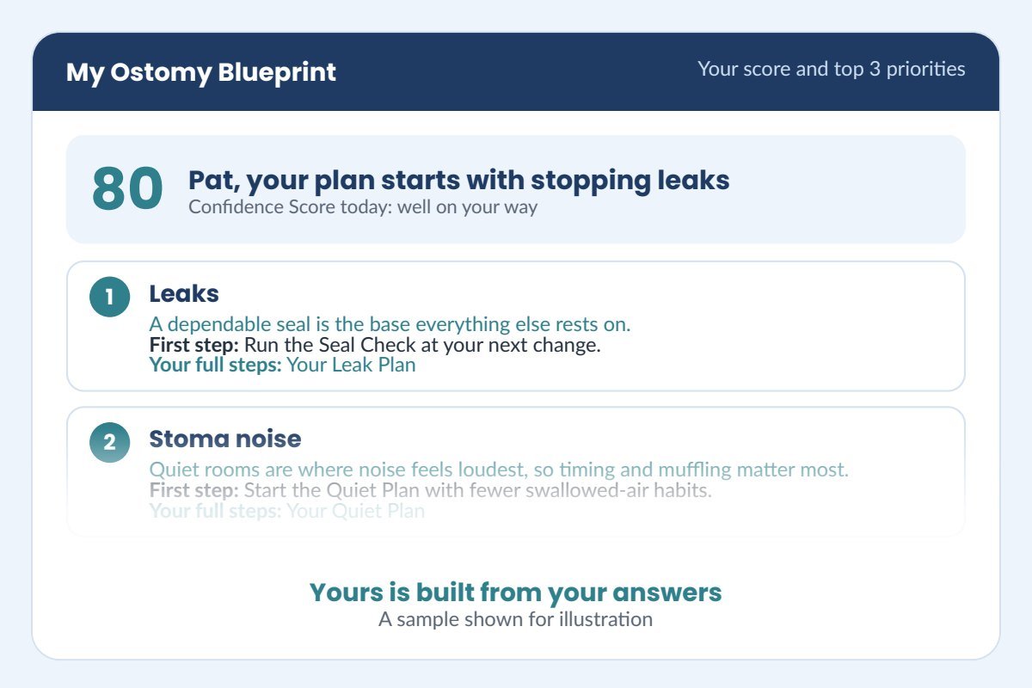Click the 'Pat, your plan starts' headline

click(x=459, y=181)
